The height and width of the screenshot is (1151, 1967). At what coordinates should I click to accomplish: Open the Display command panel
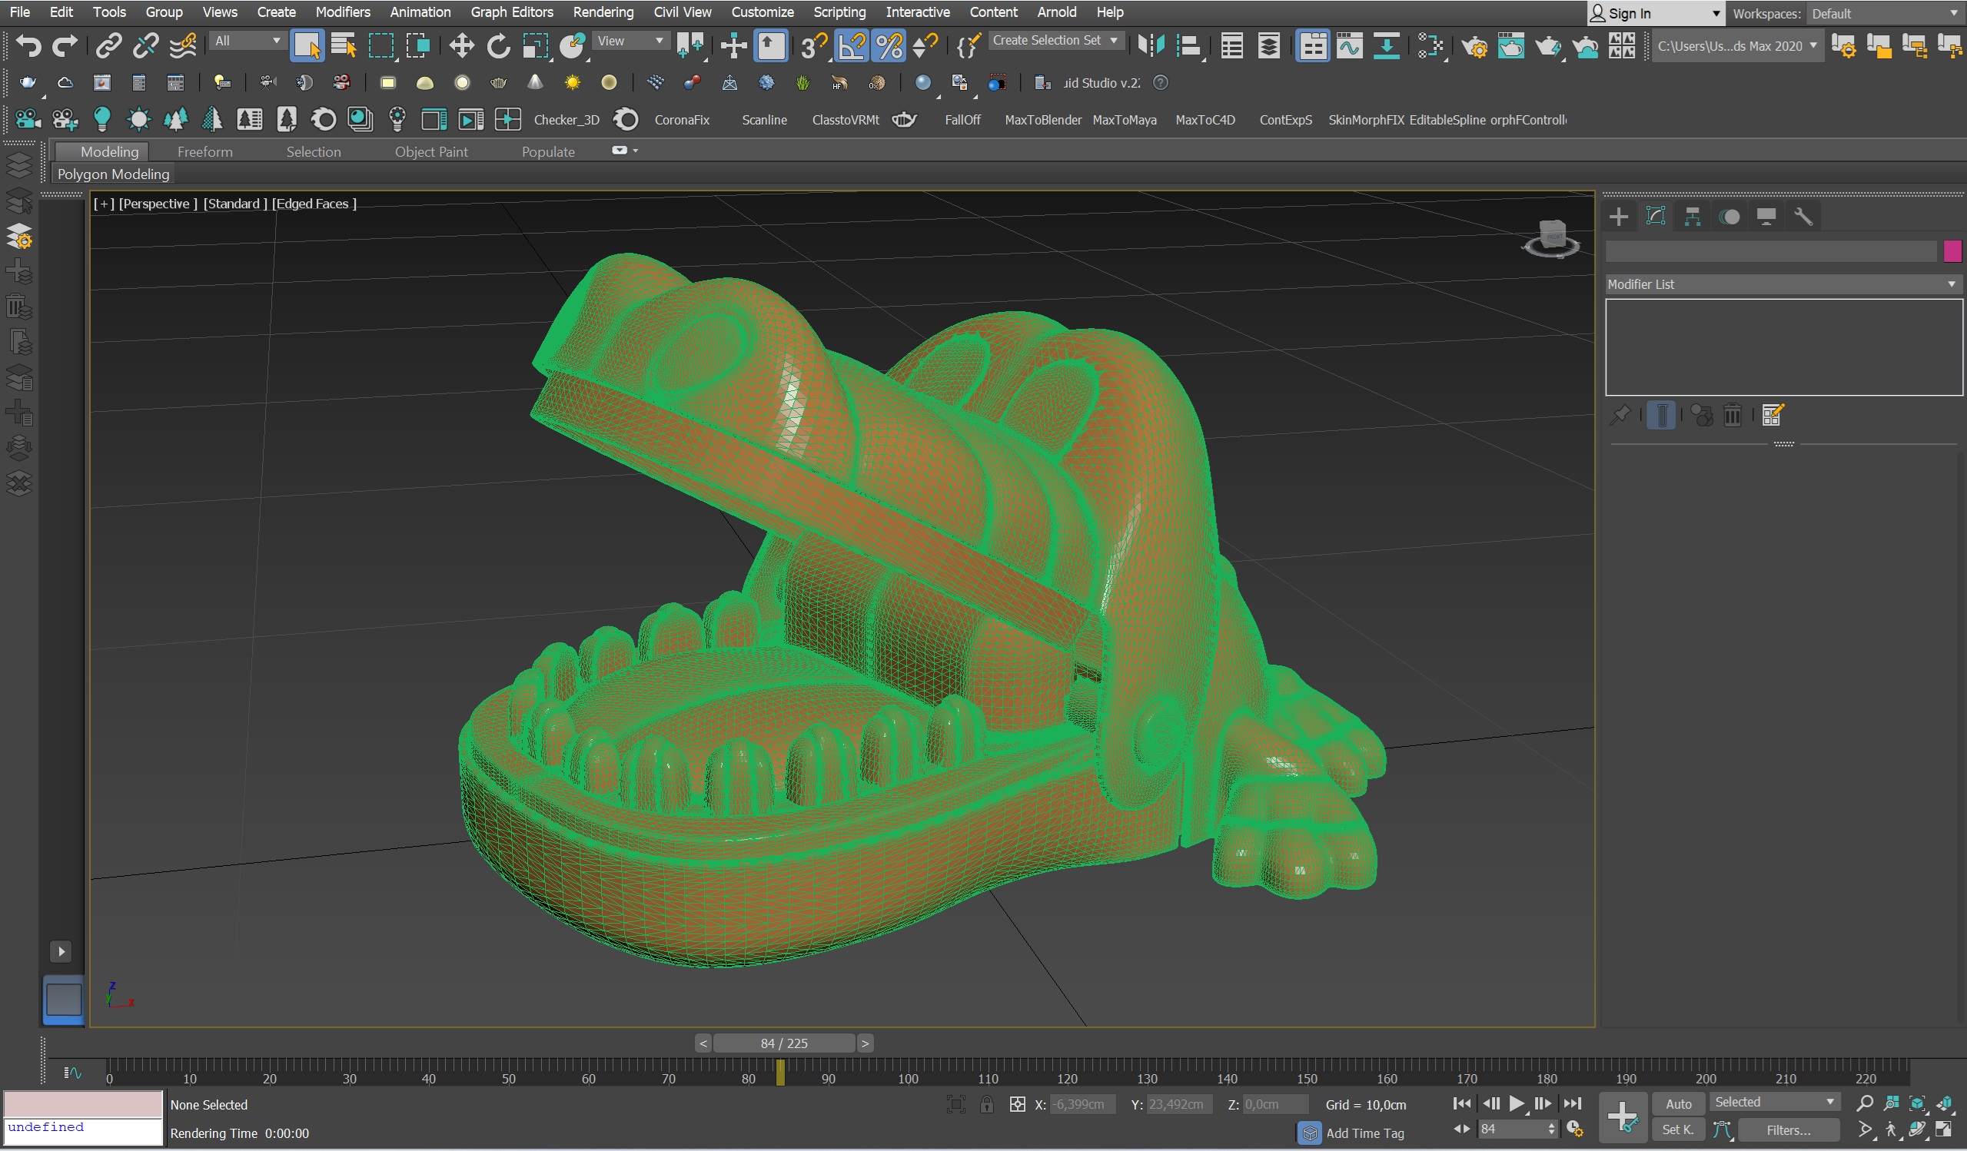(x=1766, y=216)
